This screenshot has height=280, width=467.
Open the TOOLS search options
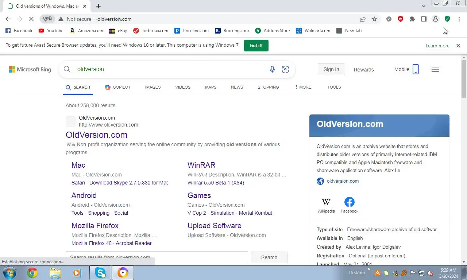tap(334, 87)
